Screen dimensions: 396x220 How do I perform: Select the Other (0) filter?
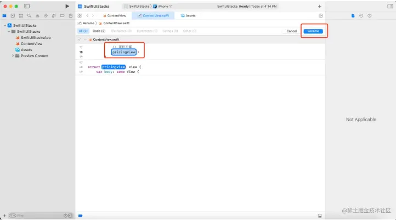click(x=190, y=31)
